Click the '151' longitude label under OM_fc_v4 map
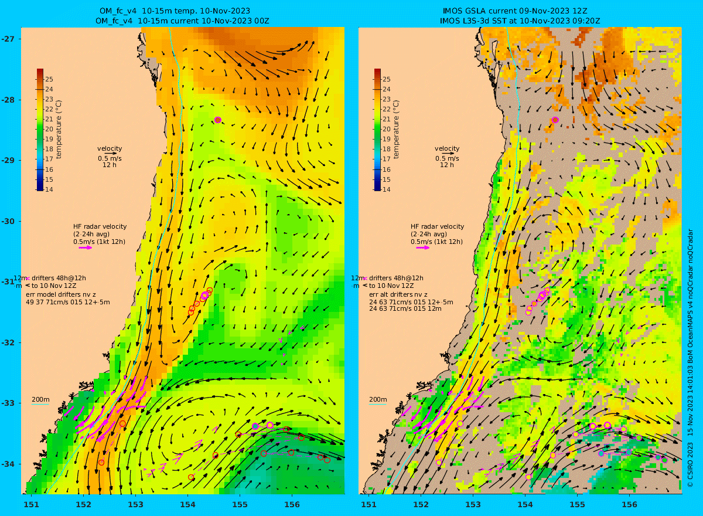Image resolution: width=703 pixels, height=516 pixels. pyautogui.click(x=31, y=504)
